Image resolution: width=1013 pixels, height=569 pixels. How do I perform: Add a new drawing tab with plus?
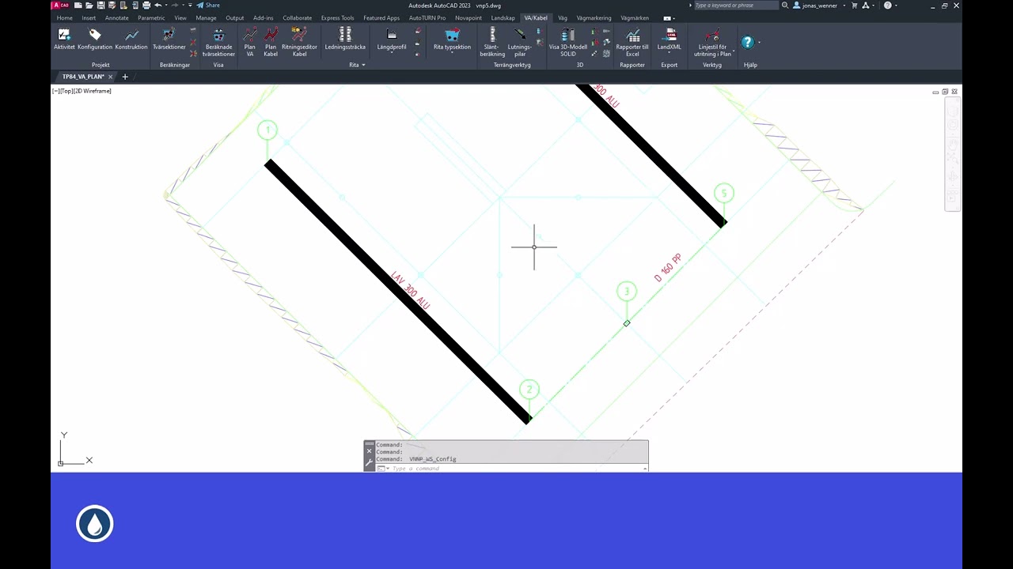click(x=124, y=77)
